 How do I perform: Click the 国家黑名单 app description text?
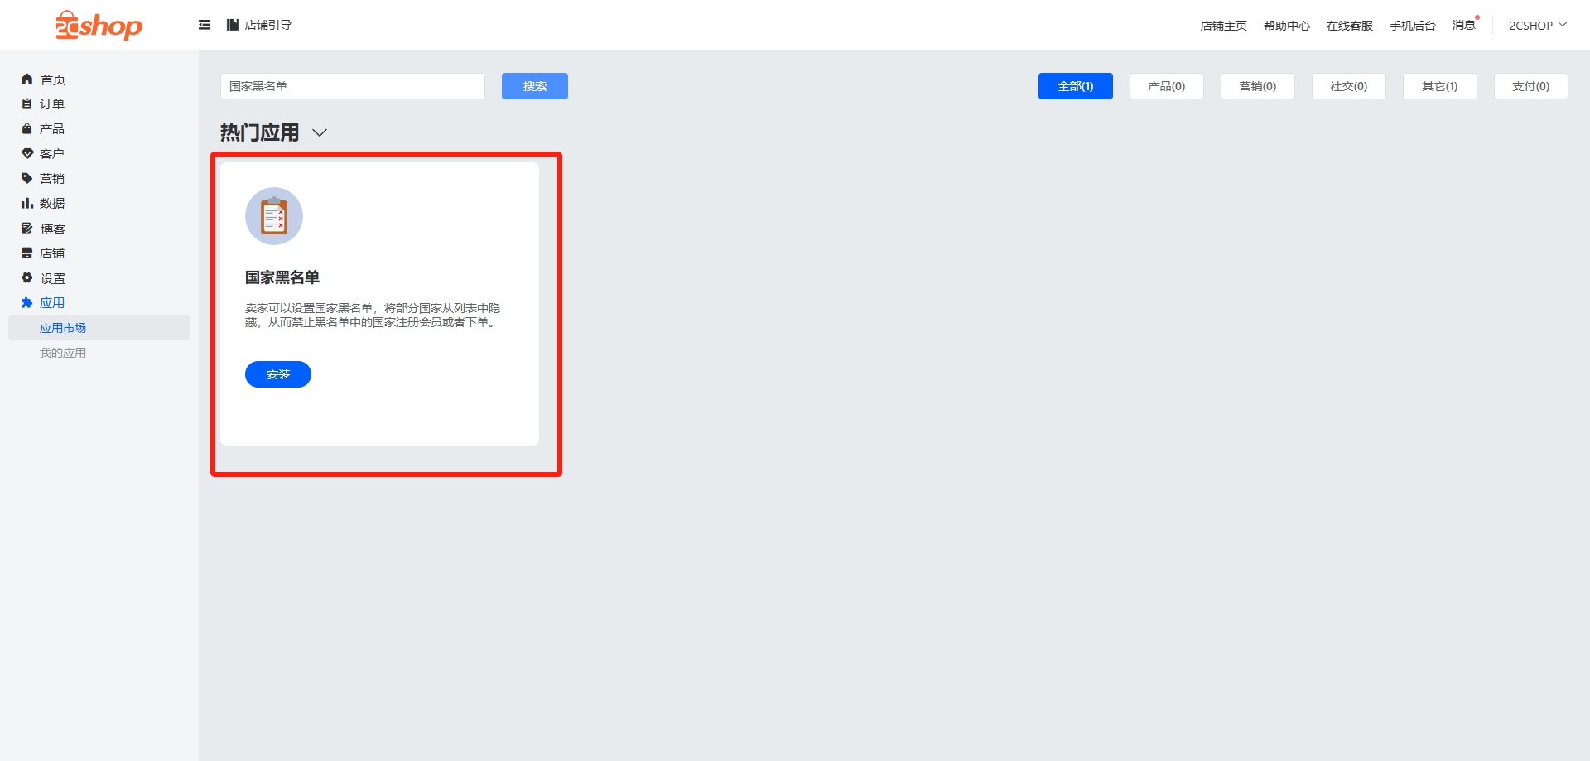coord(373,315)
